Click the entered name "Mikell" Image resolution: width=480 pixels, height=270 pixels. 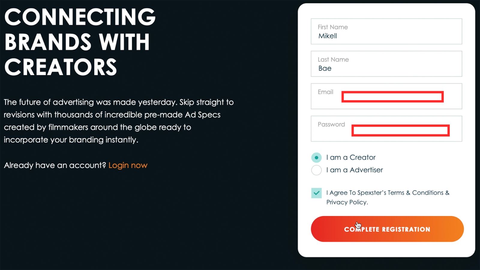tap(328, 36)
